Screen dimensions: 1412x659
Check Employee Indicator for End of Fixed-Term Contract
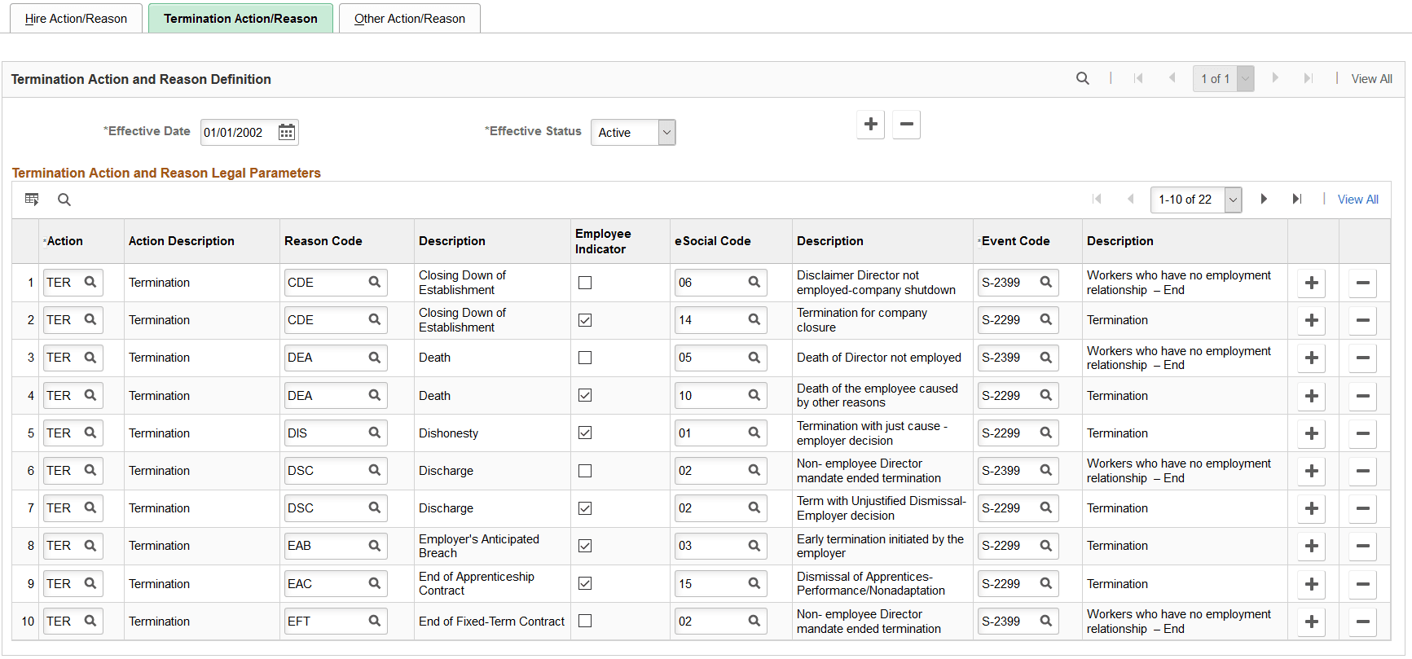pyautogui.click(x=585, y=622)
